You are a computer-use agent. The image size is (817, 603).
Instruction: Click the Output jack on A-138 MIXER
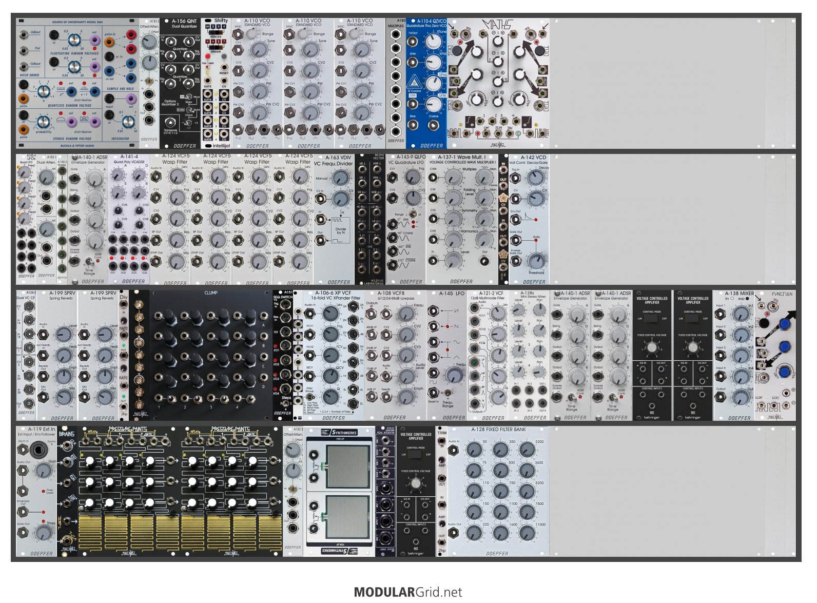coord(721,397)
